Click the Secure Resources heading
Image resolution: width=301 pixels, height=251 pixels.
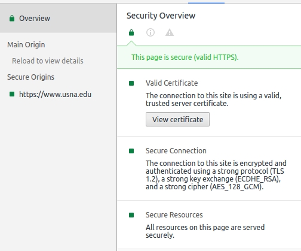coord(174,214)
